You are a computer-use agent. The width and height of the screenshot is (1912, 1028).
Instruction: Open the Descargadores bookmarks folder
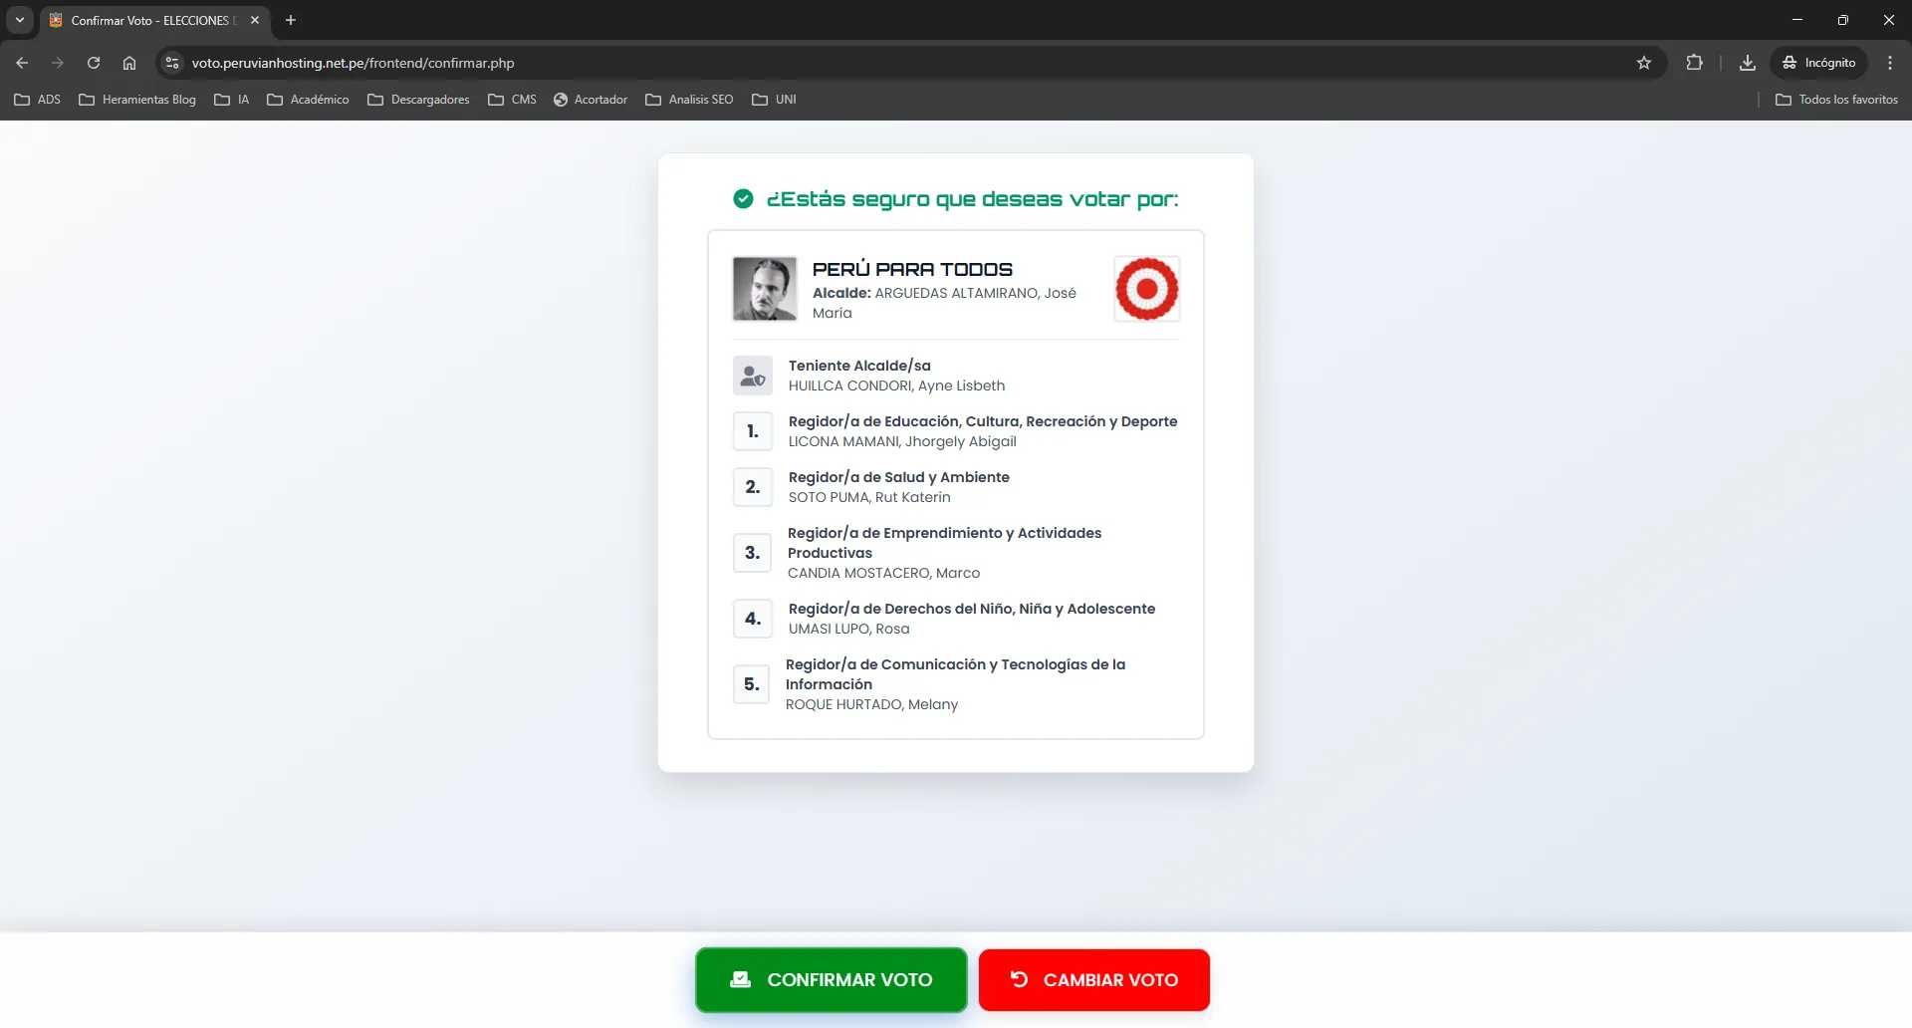[x=418, y=100]
